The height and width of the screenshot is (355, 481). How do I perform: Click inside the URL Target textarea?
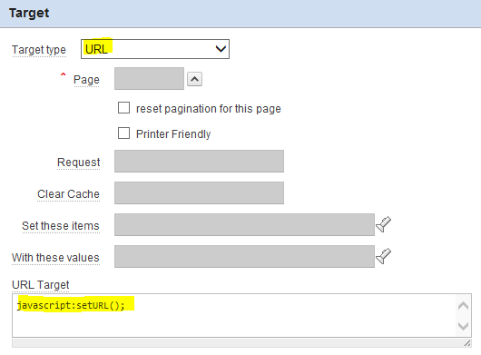click(x=234, y=315)
